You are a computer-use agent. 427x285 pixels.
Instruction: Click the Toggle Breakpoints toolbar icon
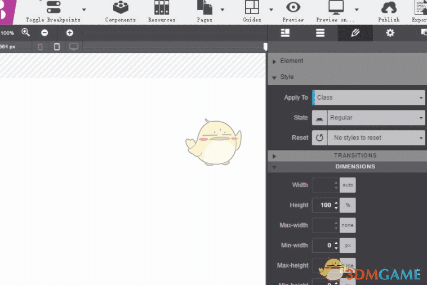[54, 7]
